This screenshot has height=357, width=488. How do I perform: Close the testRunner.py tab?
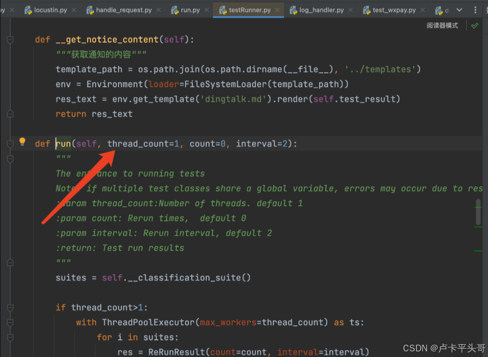click(x=277, y=10)
